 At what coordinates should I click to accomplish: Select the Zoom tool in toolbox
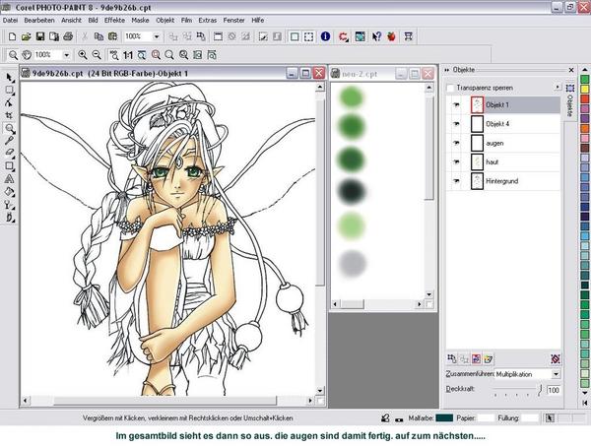10,129
